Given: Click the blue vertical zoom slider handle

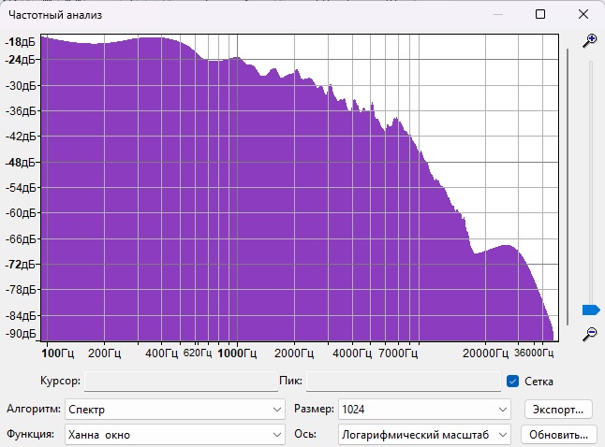Looking at the screenshot, I should tap(591, 310).
